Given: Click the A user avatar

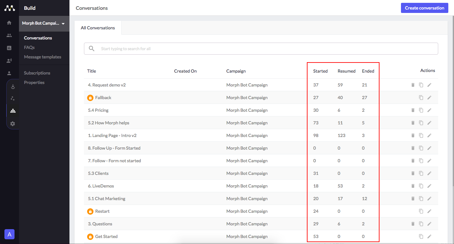Looking at the screenshot, I should click(x=9, y=234).
